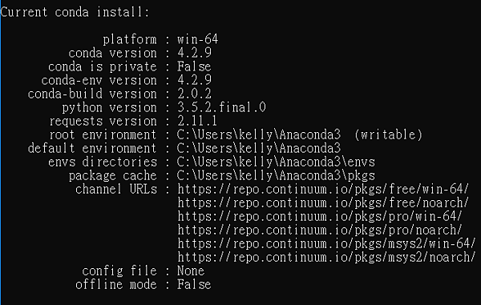The width and height of the screenshot is (481, 305).
Task: Click the pkgs/free/noarch channel URL
Action: pyautogui.click(x=323, y=203)
